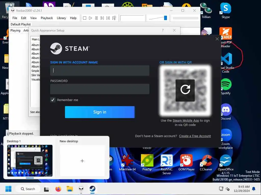Click the Pause button in foobar2000 toolbar
Viewport: 261px width, 195px height.
[x=96, y=18]
